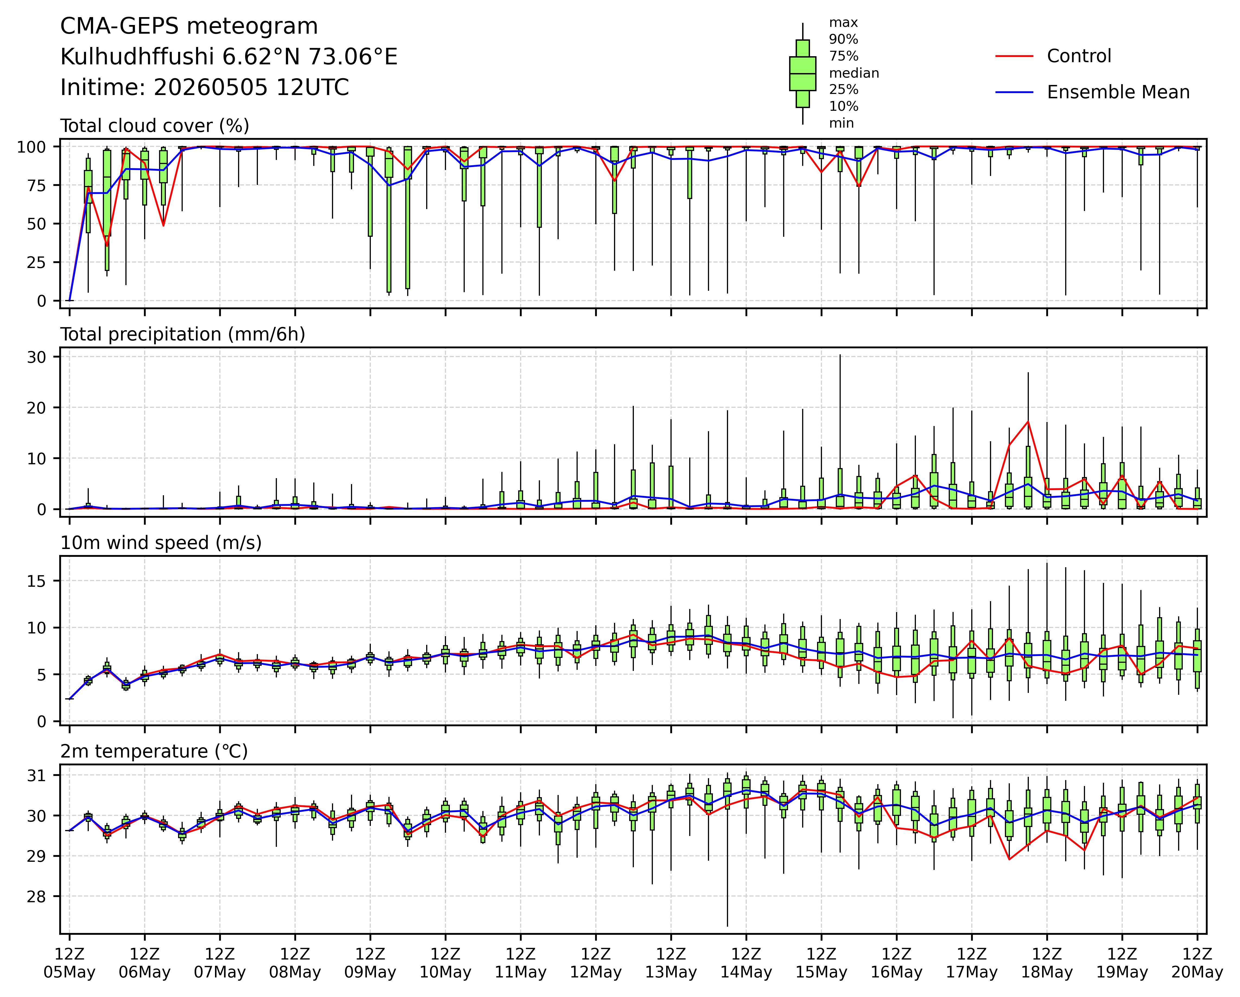Select the Control legend label
Image resolution: width=1240 pixels, height=997 pixels.
pos(1079,56)
